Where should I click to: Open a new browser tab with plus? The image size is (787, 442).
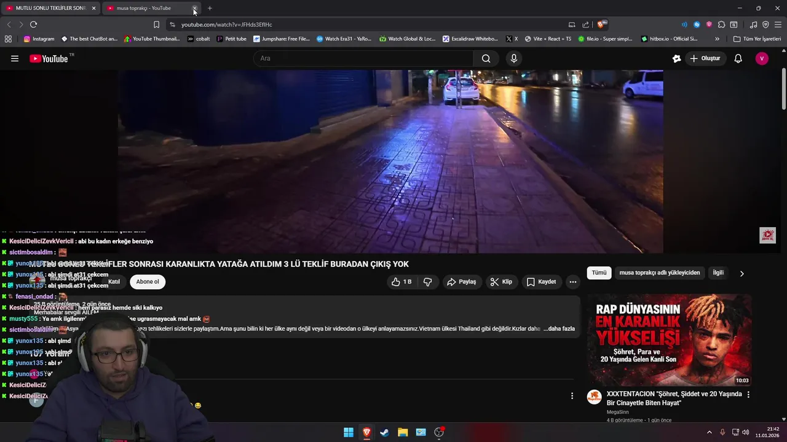coord(210,8)
